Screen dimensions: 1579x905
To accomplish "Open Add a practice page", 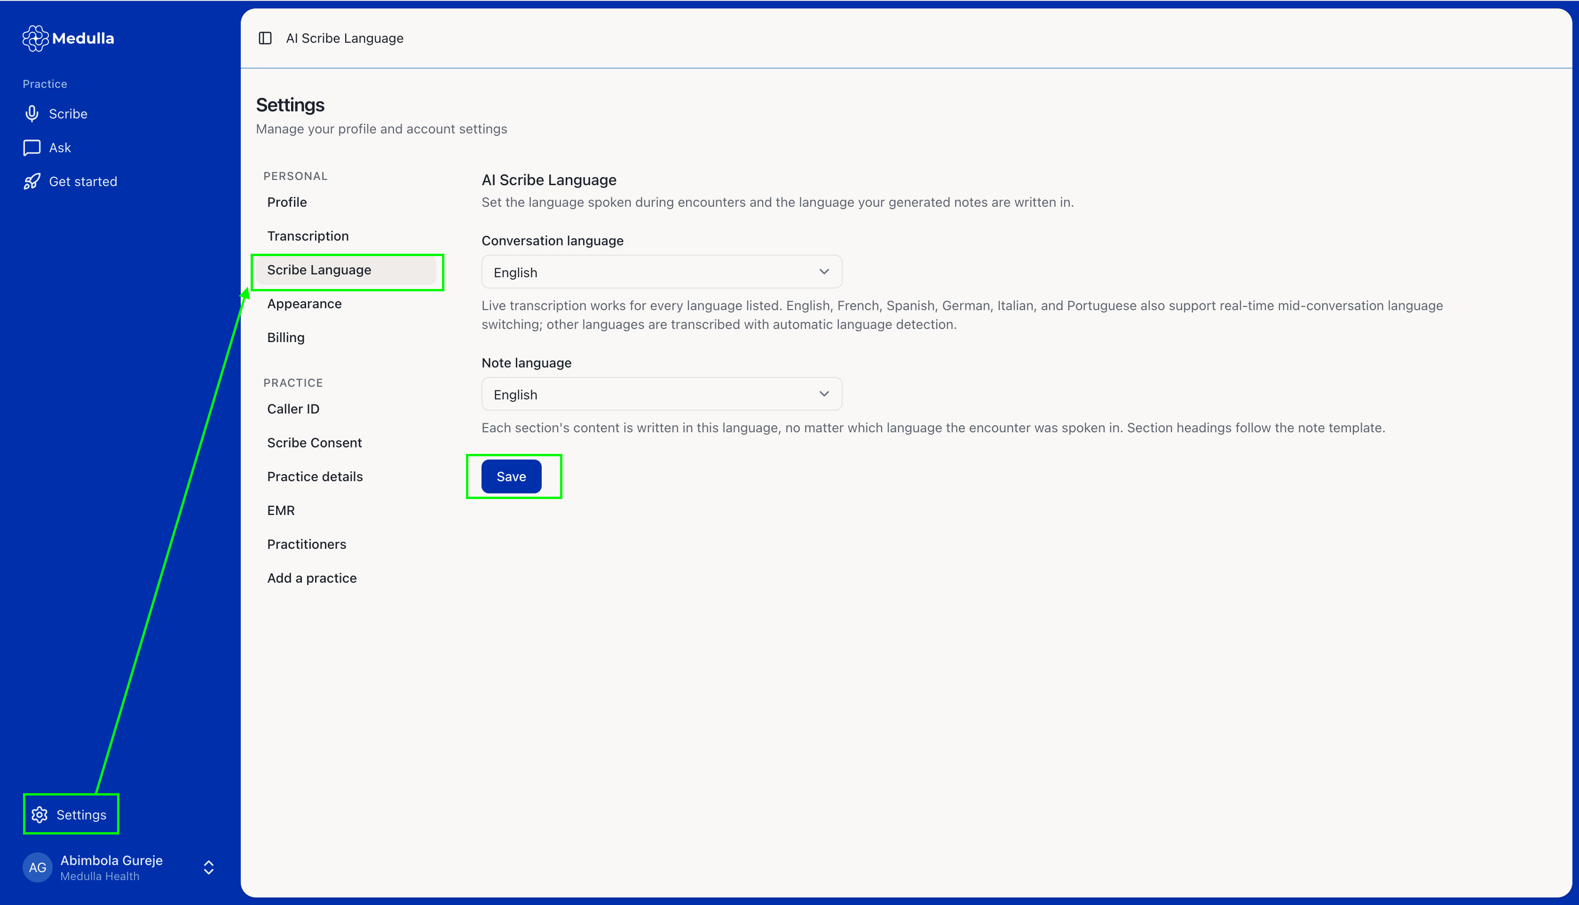I will 346,578.
